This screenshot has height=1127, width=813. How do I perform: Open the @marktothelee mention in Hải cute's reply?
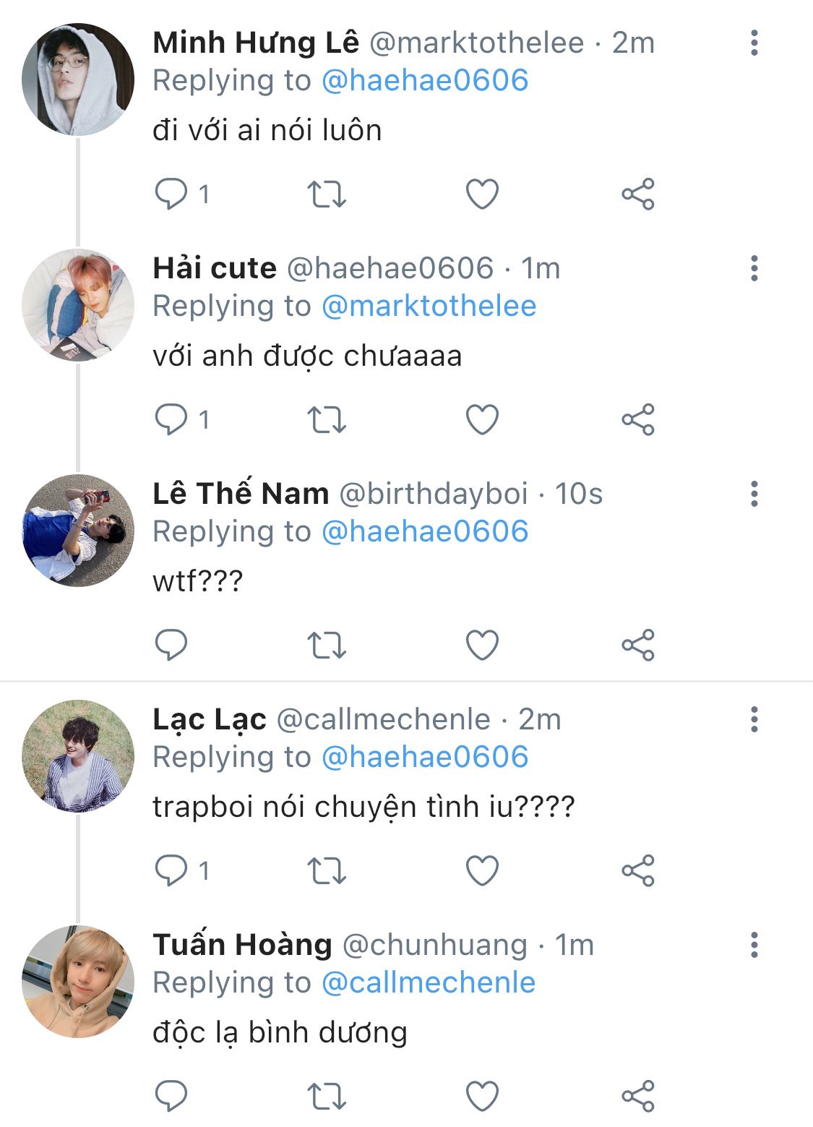(429, 307)
